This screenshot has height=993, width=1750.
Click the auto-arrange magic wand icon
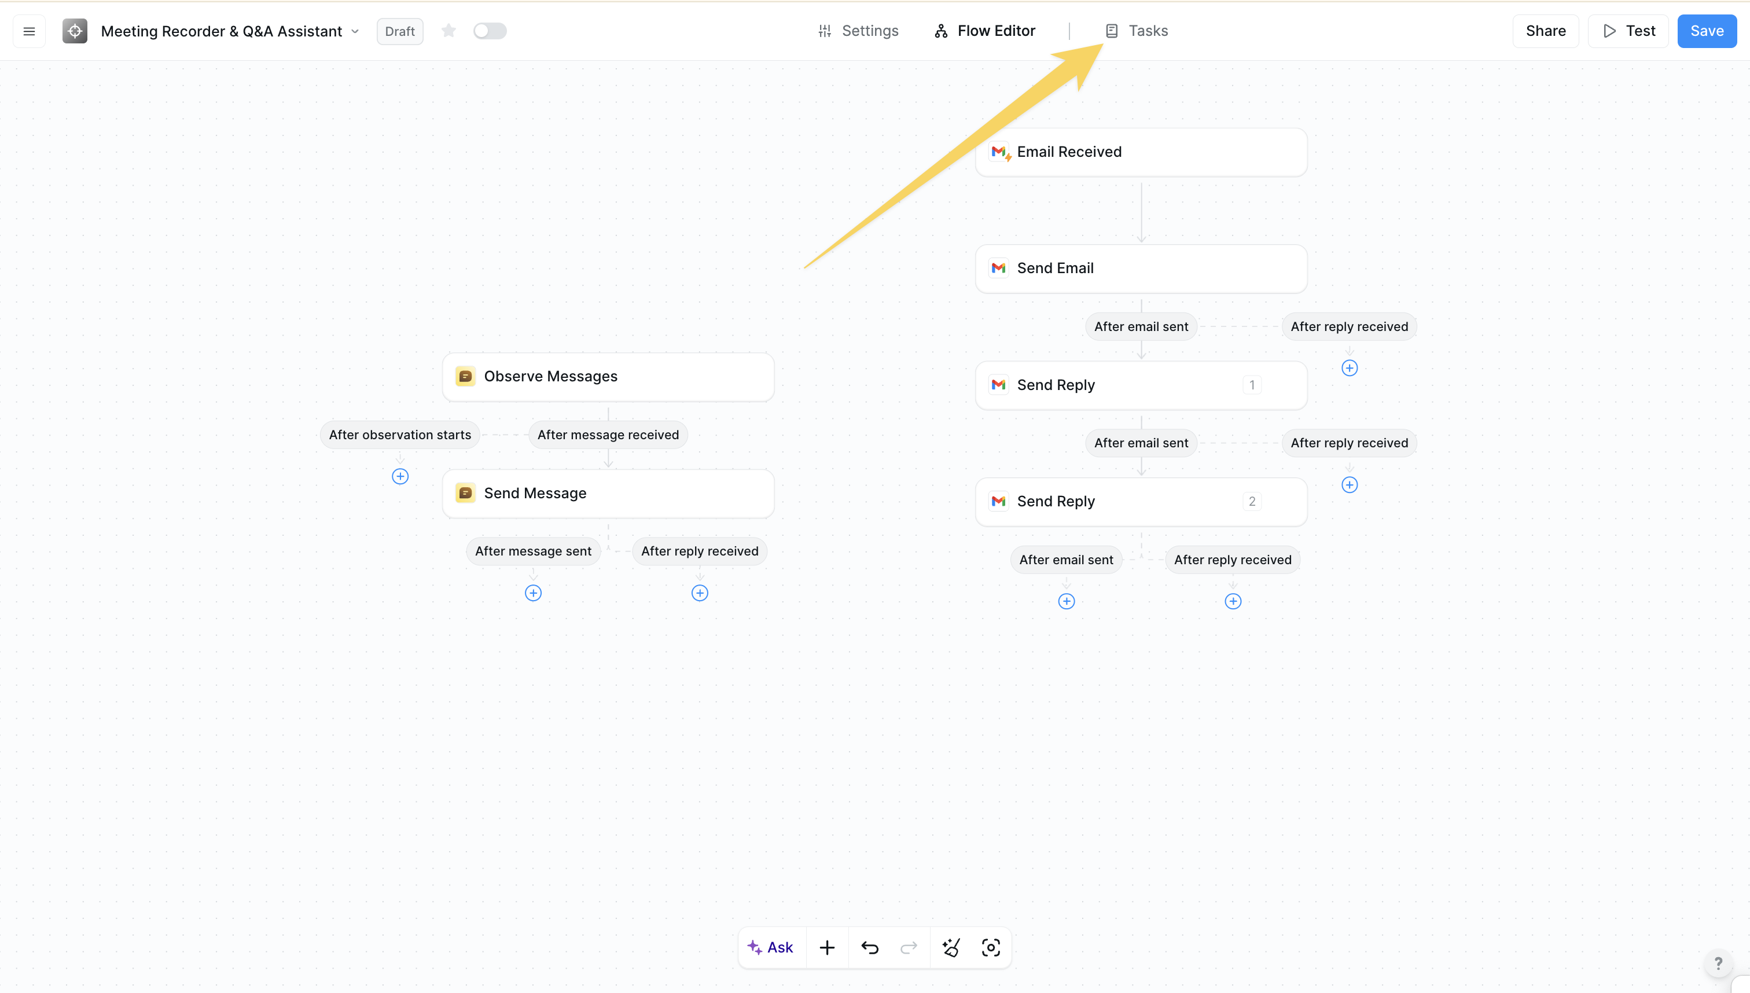coord(951,947)
